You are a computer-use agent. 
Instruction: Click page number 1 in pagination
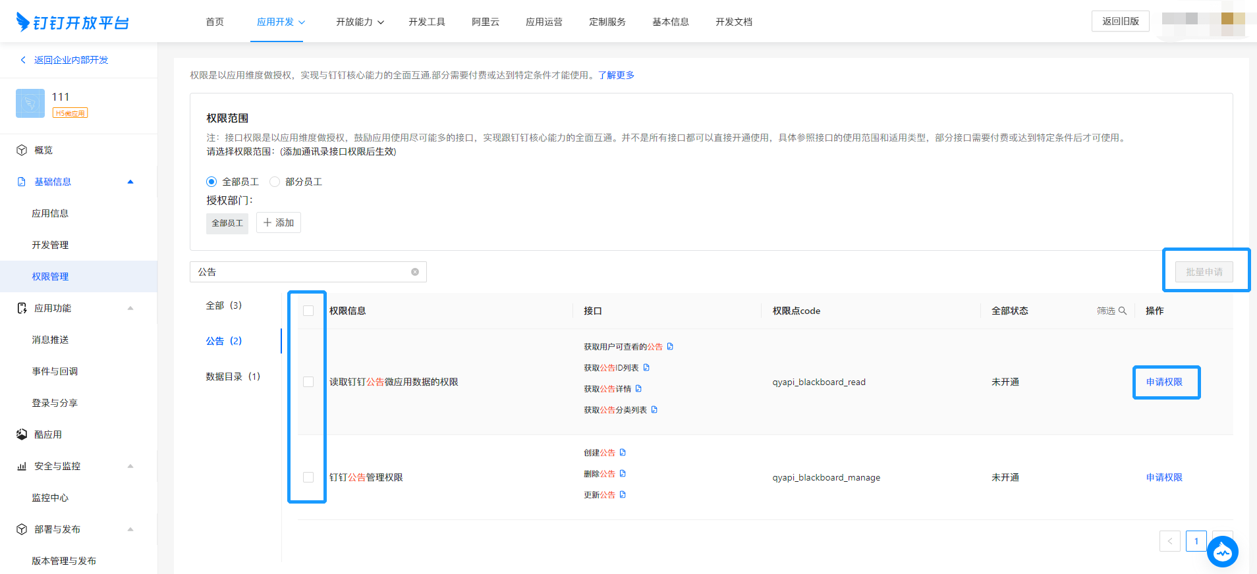(1196, 541)
